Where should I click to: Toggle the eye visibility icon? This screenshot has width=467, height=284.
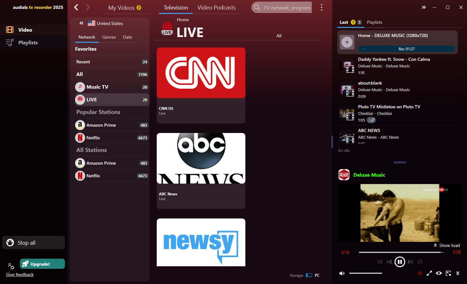439,273
